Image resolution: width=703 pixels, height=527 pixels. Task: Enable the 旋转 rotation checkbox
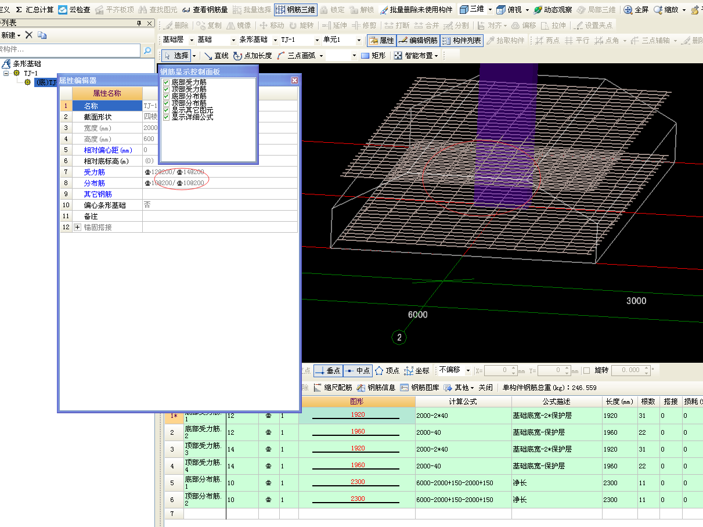tap(586, 370)
